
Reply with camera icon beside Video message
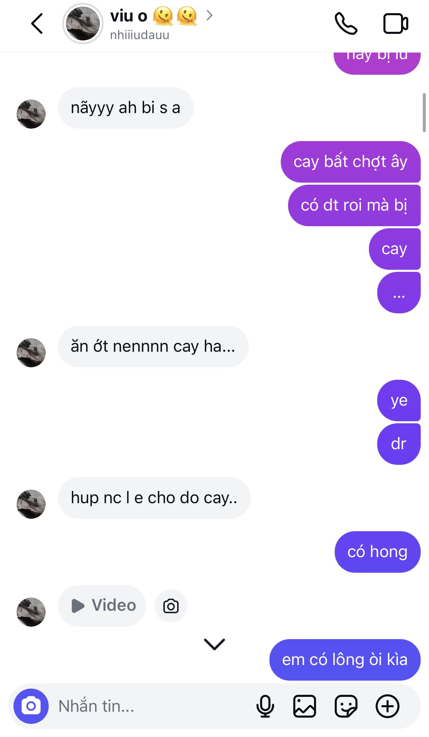171,606
